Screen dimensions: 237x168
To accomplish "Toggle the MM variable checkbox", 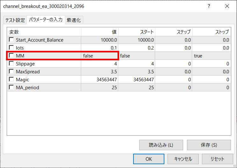I will click(11, 56).
